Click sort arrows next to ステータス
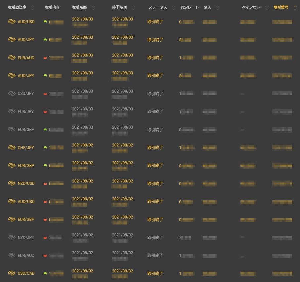This screenshot has height=282, width=300. tap(174, 8)
